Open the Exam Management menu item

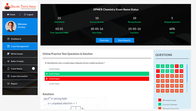(20, 46)
